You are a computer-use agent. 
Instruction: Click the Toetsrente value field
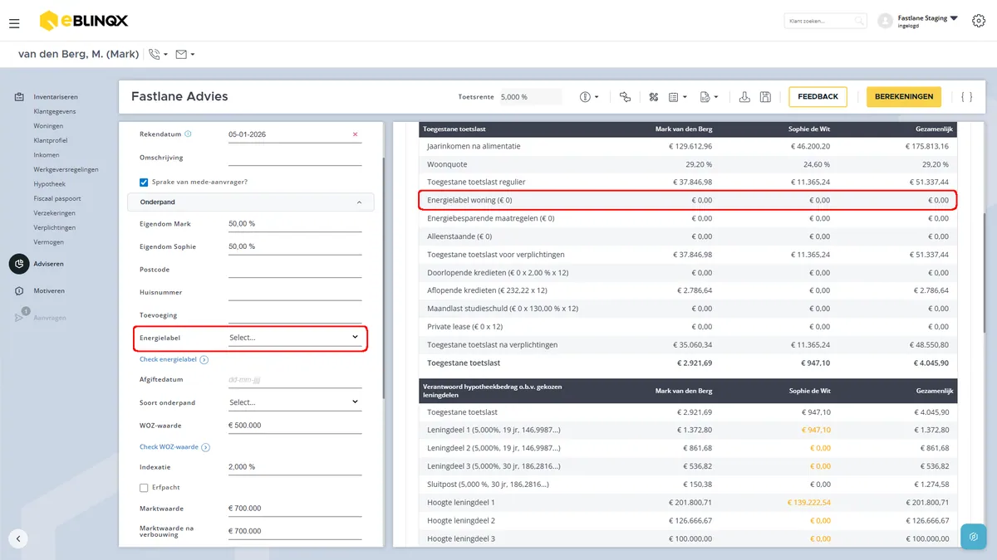(530, 97)
